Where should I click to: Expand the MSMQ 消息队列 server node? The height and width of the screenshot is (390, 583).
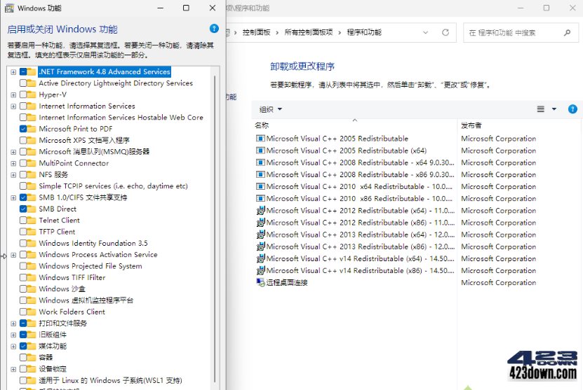coord(13,152)
